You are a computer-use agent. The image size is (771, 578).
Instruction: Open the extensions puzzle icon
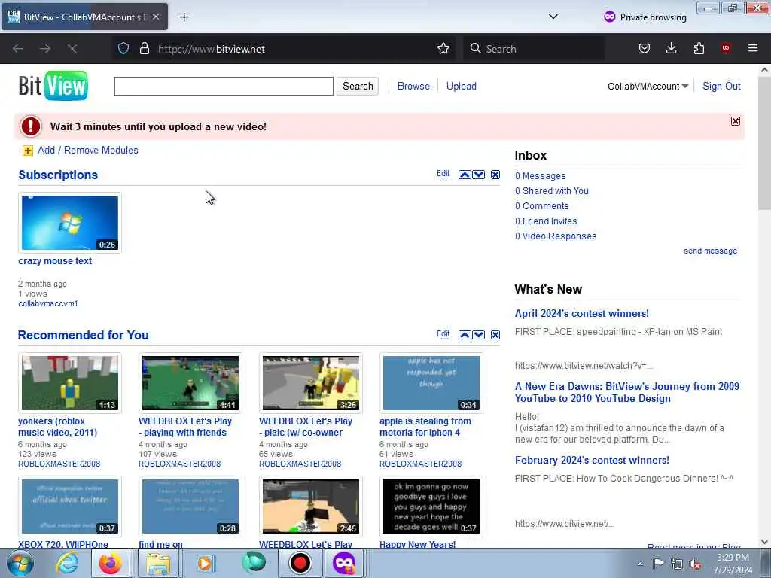699,48
